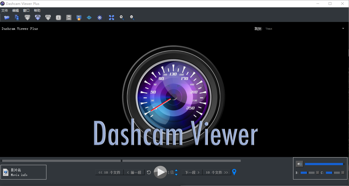Click the film strip arrow toolbar icon
Image resolution: width=349 pixels, height=186 pixels.
coord(69,18)
